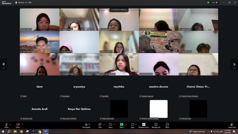Select azzahra davana's camera-off tile

(159, 87)
